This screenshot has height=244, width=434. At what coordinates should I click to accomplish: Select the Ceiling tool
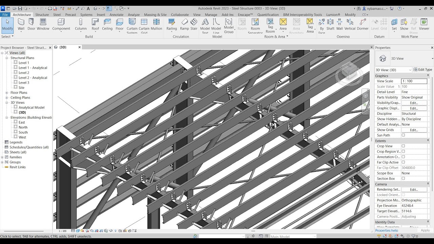tap(107, 25)
